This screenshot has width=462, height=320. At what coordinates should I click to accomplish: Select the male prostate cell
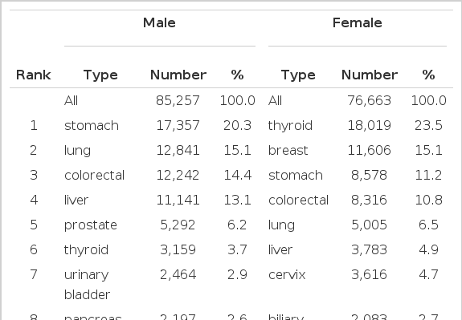pos(91,225)
